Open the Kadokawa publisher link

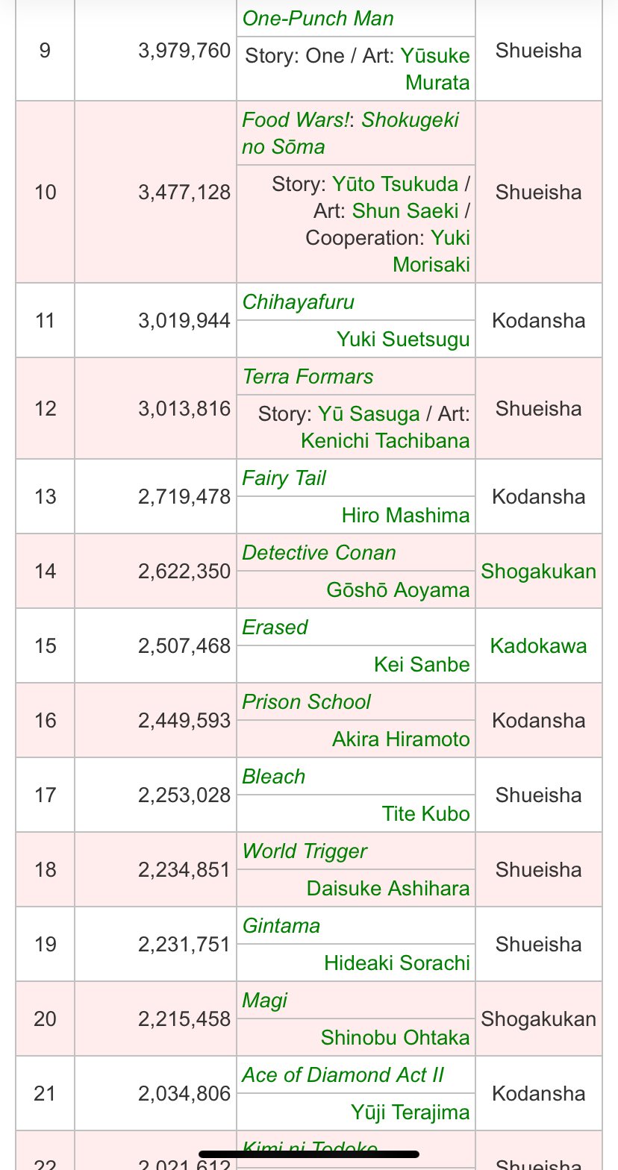538,646
